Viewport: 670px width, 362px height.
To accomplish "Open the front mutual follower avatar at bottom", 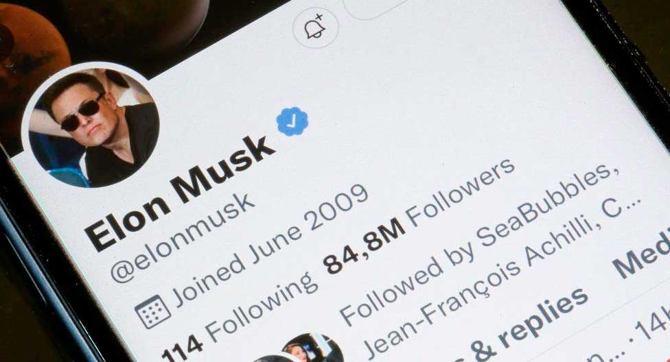I will tap(275, 359).
